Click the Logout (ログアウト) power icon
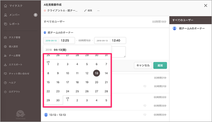 tap(5, 92)
